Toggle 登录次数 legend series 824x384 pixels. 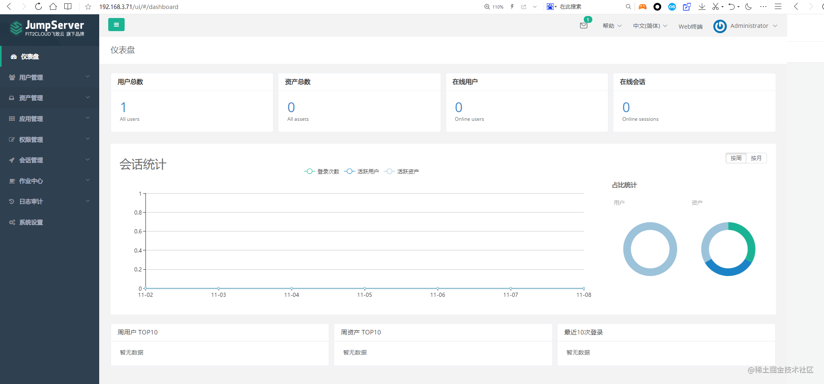pos(321,172)
